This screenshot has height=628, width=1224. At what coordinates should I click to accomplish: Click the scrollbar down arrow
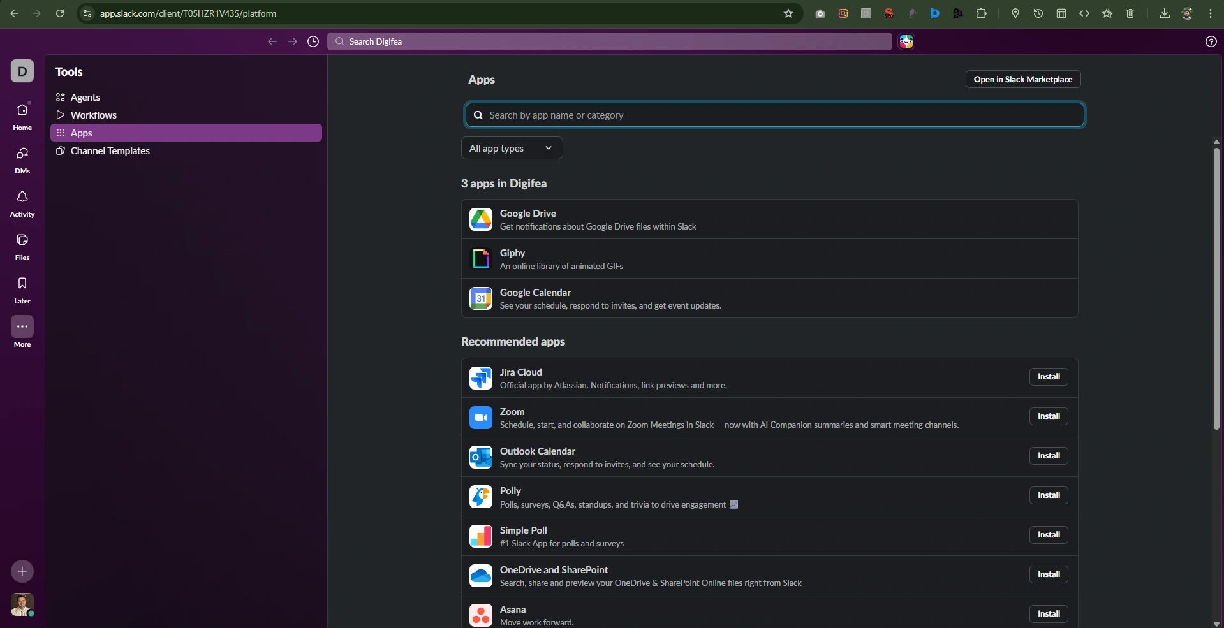(x=1216, y=624)
